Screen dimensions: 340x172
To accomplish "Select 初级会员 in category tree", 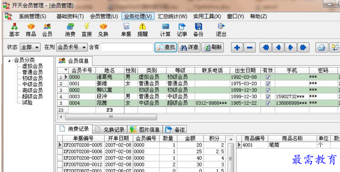I will coord(32,78).
